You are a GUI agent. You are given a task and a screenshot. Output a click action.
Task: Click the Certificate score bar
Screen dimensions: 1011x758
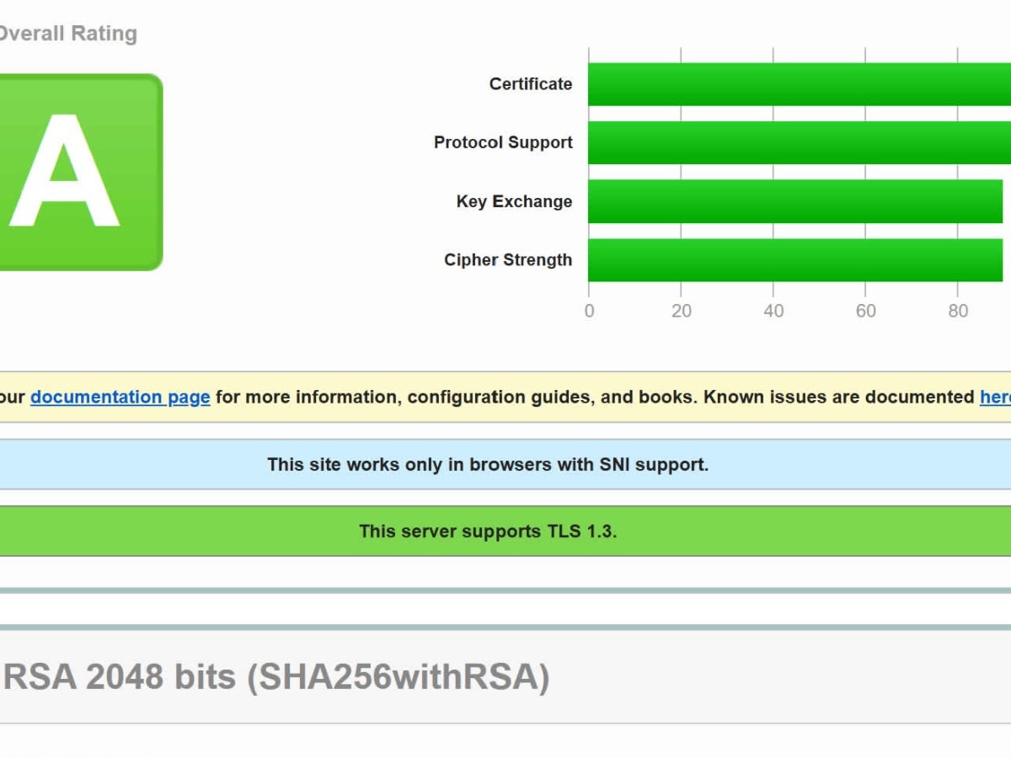[x=797, y=84]
